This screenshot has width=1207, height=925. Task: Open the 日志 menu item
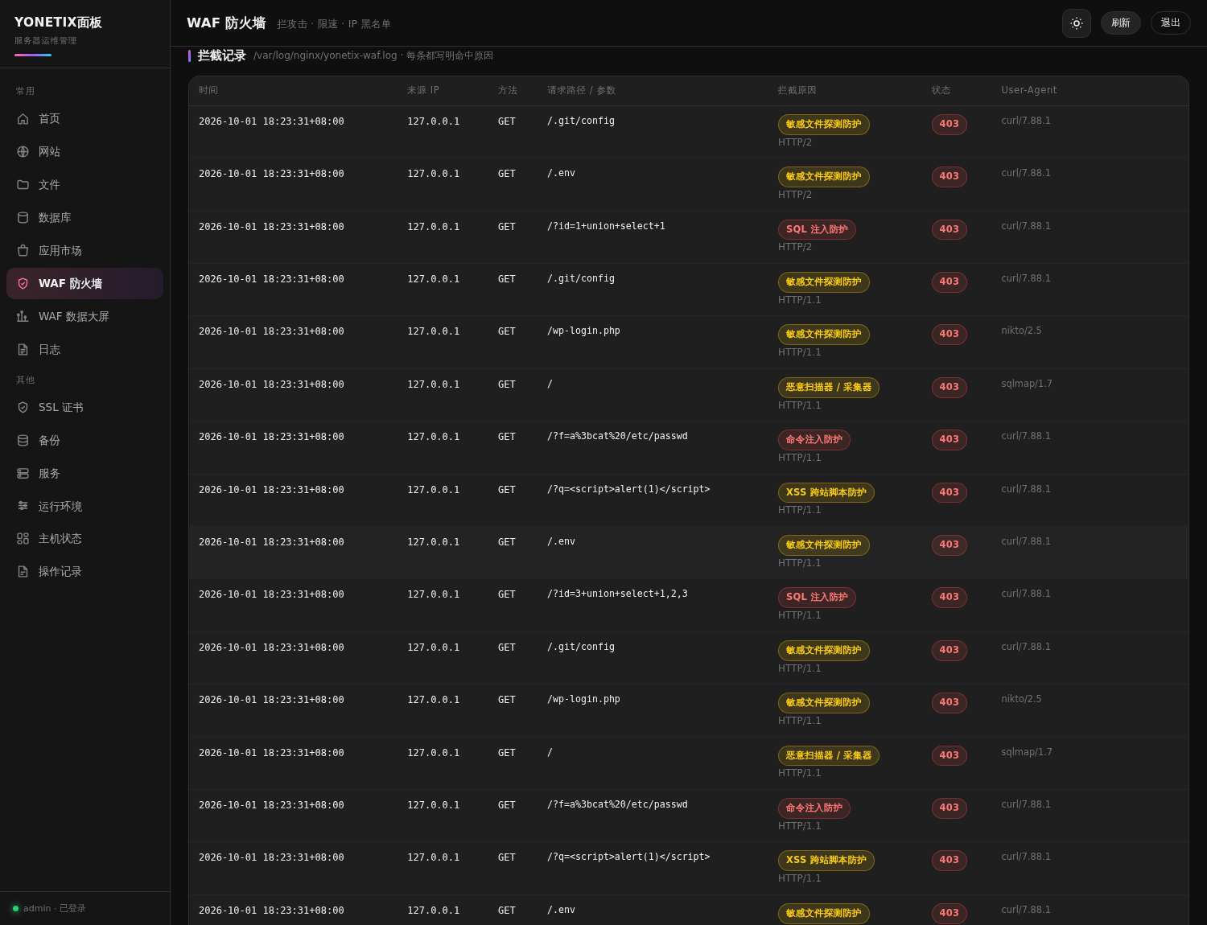[x=84, y=350]
